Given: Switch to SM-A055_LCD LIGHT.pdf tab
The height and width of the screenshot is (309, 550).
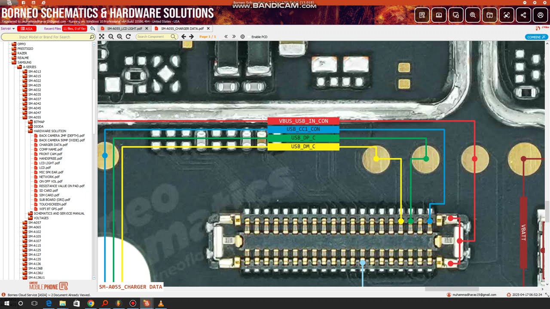Looking at the screenshot, I should pos(125,29).
